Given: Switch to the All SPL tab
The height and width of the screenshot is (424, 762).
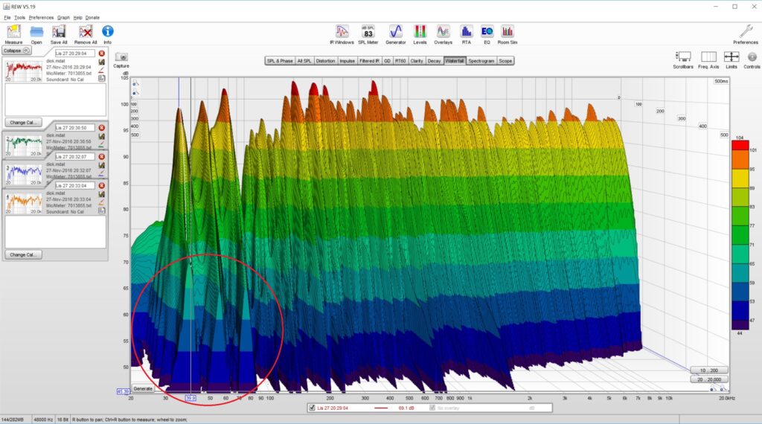Looking at the screenshot, I should (304, 61).
